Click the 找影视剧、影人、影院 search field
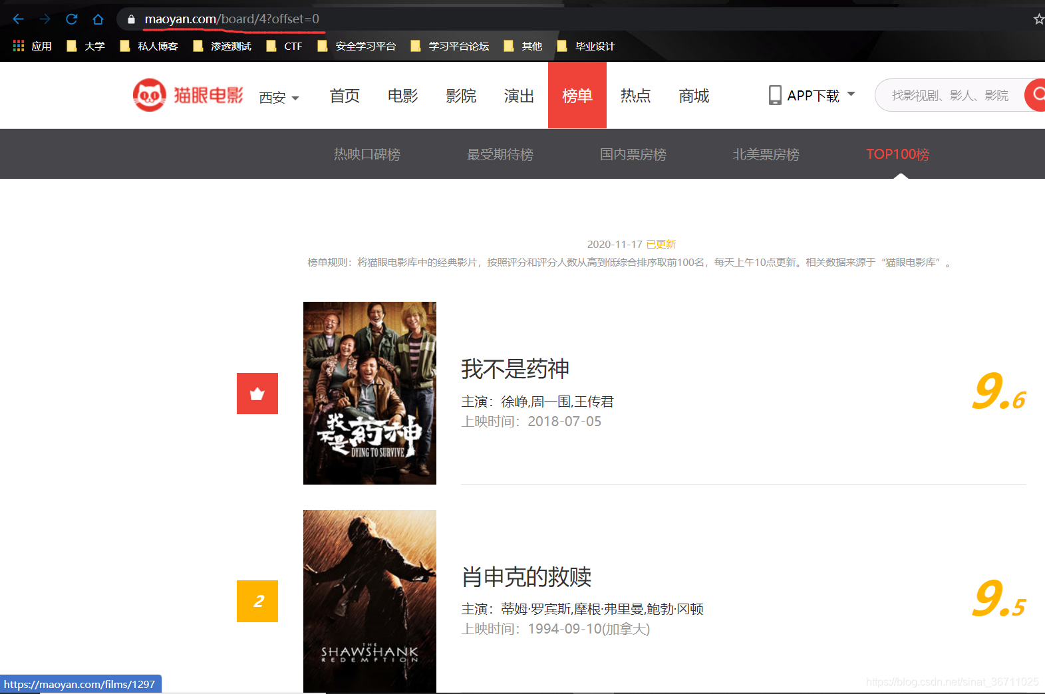The image size is (1045, 694). 950,95
